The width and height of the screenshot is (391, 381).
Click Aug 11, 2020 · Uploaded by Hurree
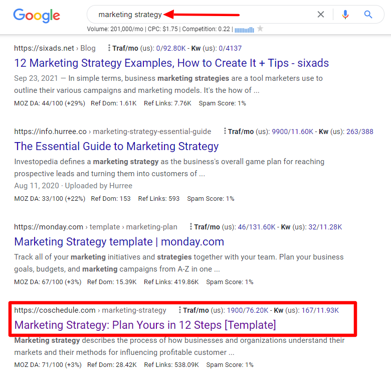click(x=73, y=186)
